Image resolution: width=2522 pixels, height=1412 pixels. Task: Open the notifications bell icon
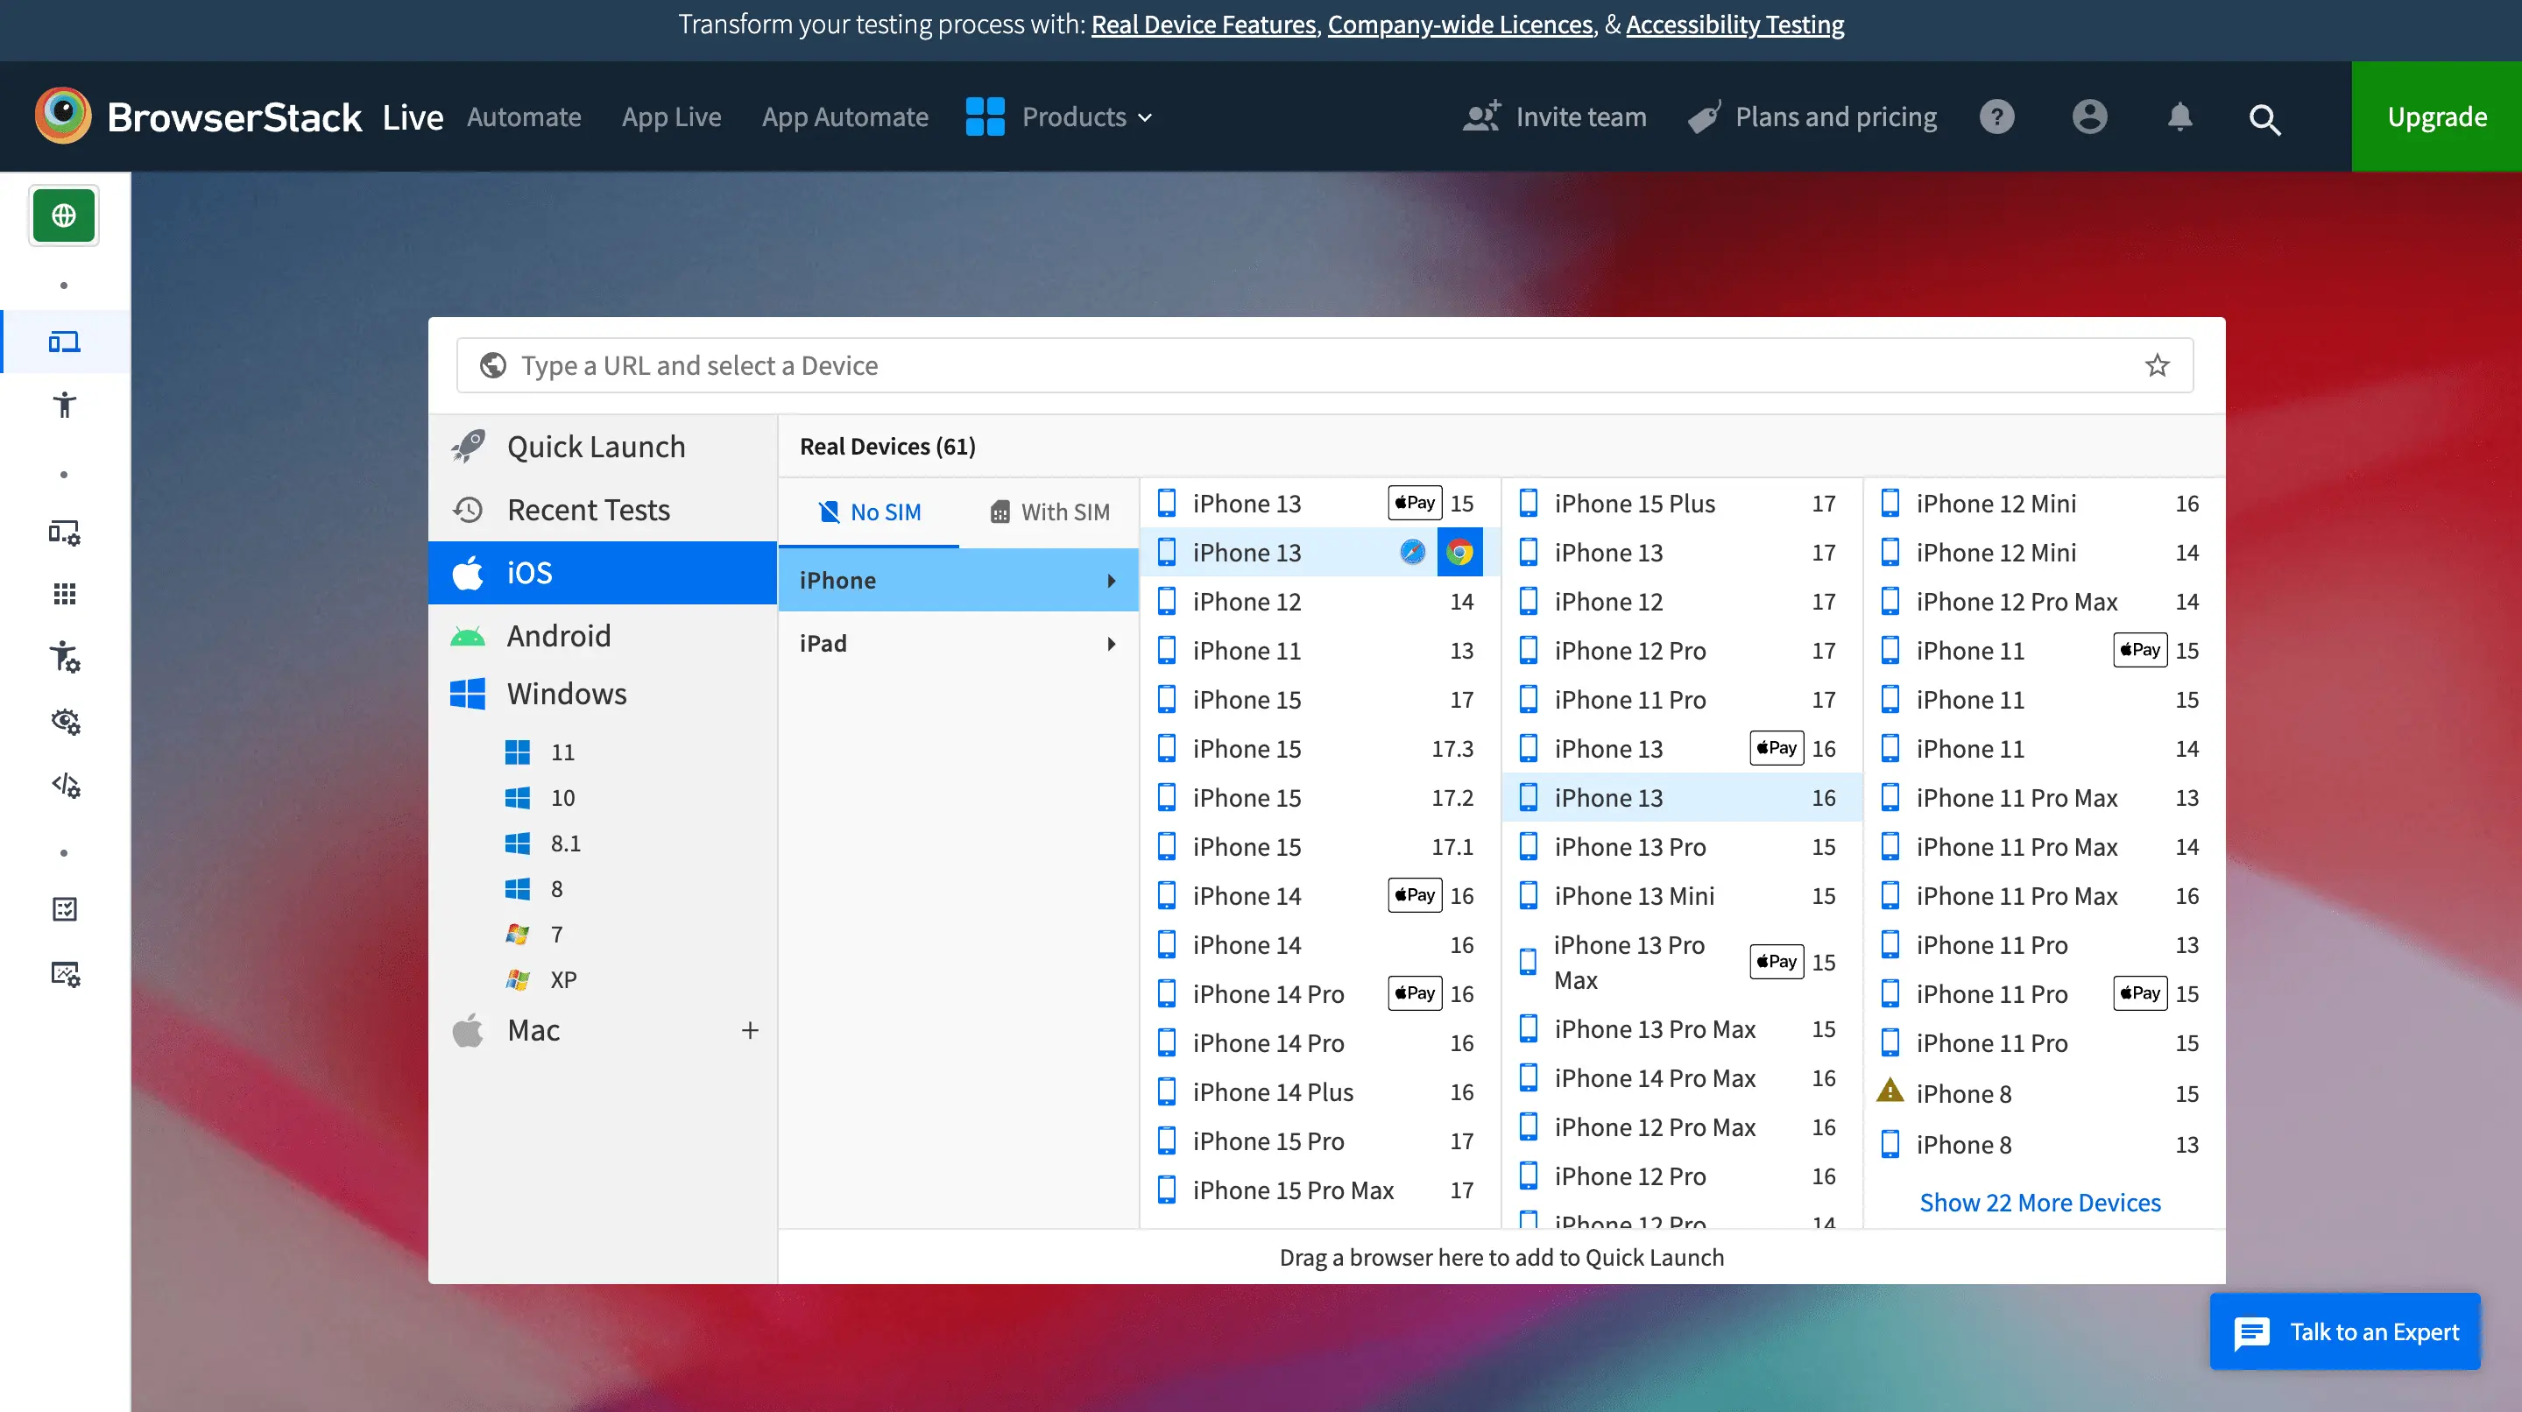(2179, 116)
